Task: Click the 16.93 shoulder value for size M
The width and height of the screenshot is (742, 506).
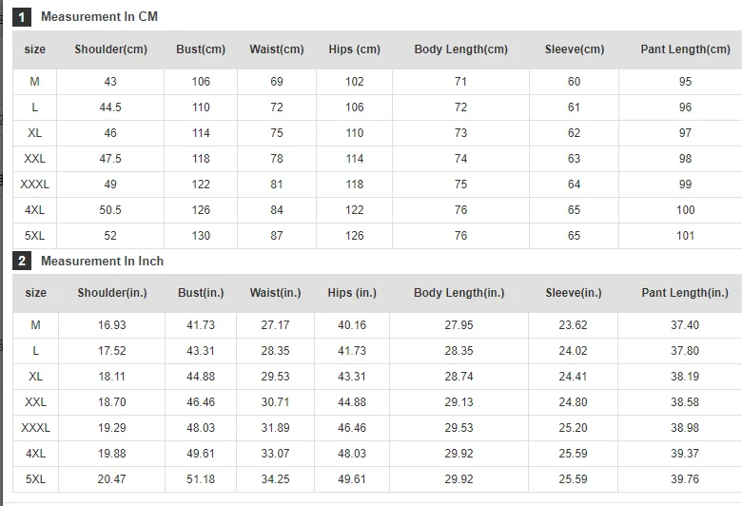Action: [111, 325]
